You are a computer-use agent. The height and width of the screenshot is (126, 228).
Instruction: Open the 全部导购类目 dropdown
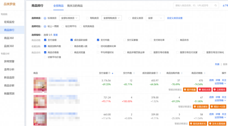pos(111,18)
